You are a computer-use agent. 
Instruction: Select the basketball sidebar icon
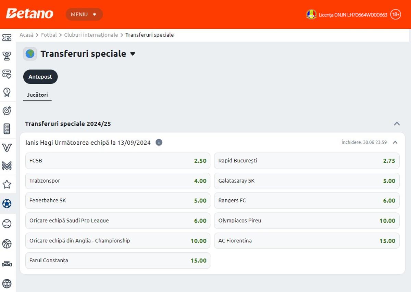click(7, 244)
